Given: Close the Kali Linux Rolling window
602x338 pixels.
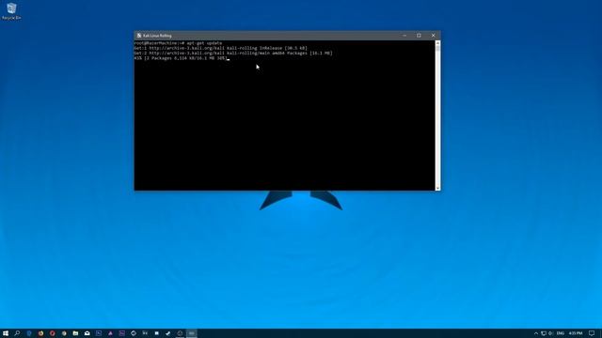Looking at the screenshot, I should point(434,36).
